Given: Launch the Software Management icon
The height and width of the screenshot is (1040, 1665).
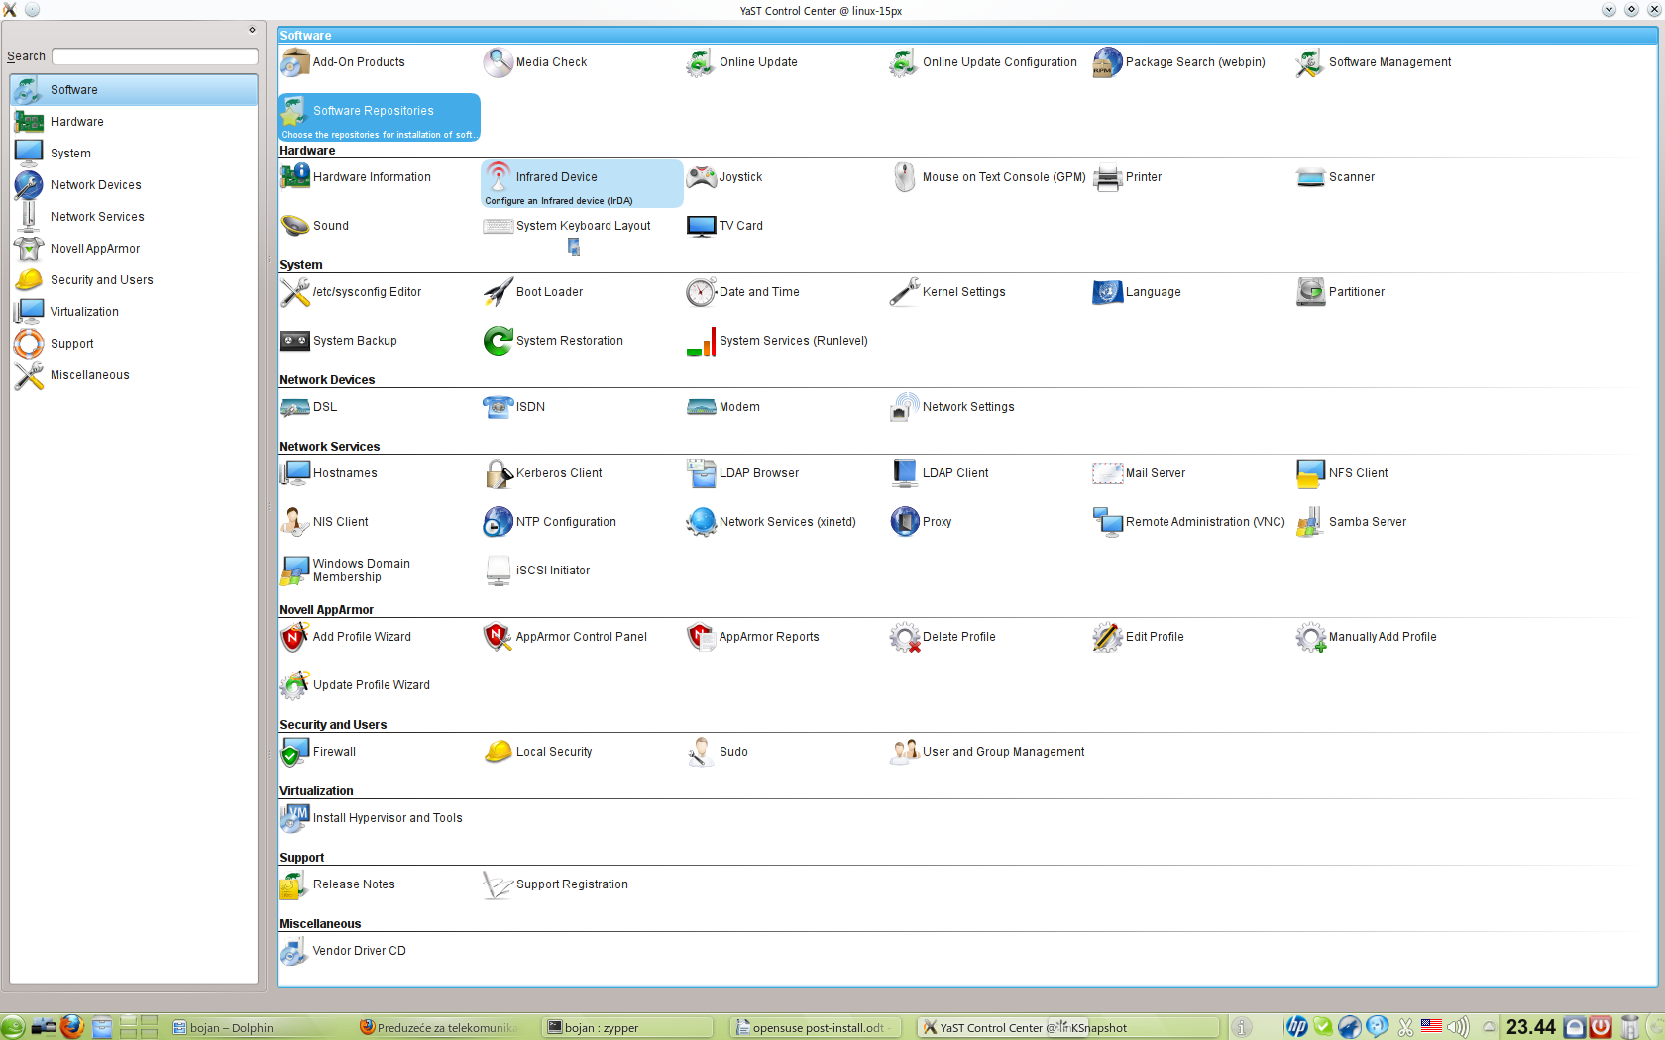Looking at the screenshot, I should coord(1310,62).
